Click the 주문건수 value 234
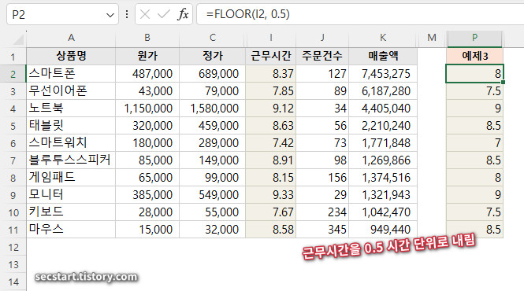The width and height of the screenshot is (524, 291). coord(322,212)
